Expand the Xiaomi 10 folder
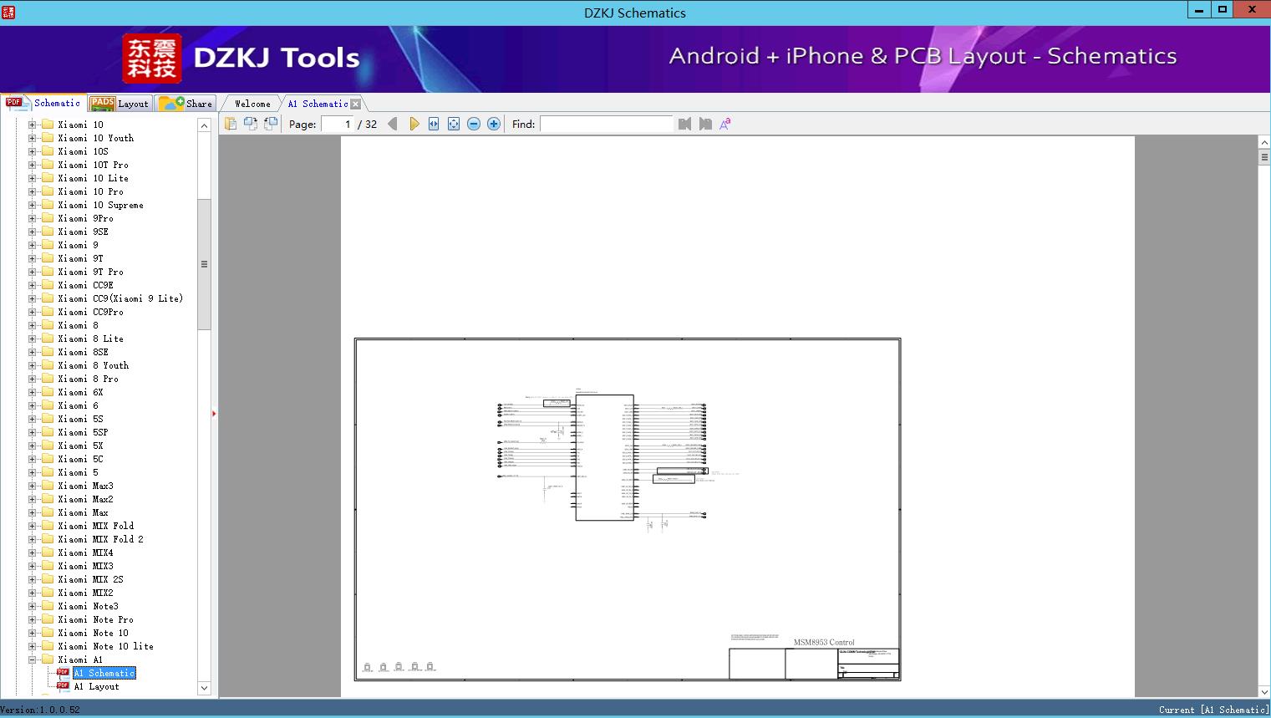Viewport: 1271px width, 718px height. 33,125
